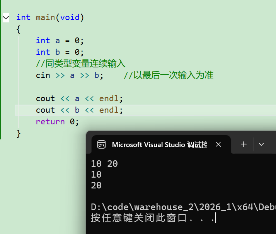Click the path 'D:\code\warehouse_2' in console

pyautogui.click(x=142, y=207)
